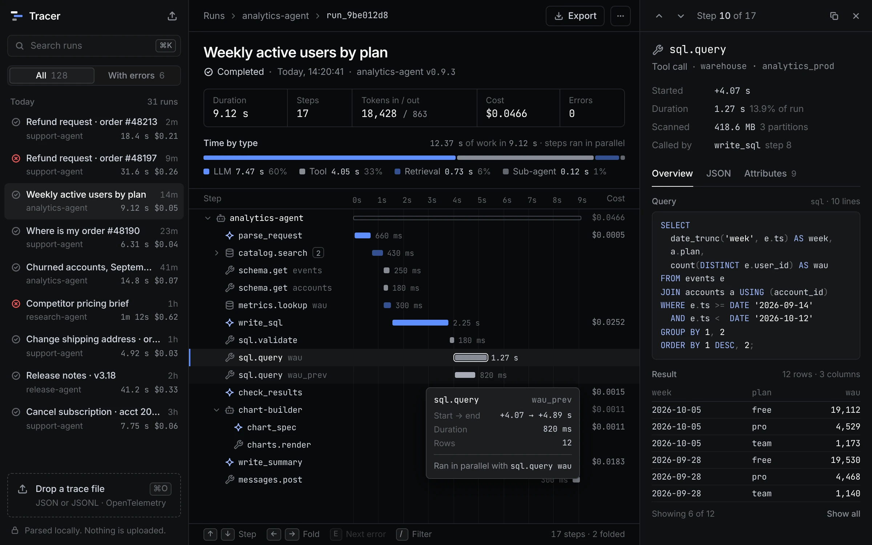This screenshot has height=545, width=872.
Task: Collapse the chart-builder sub-agent
Action: pyautogui.click(x=217, y=410)
